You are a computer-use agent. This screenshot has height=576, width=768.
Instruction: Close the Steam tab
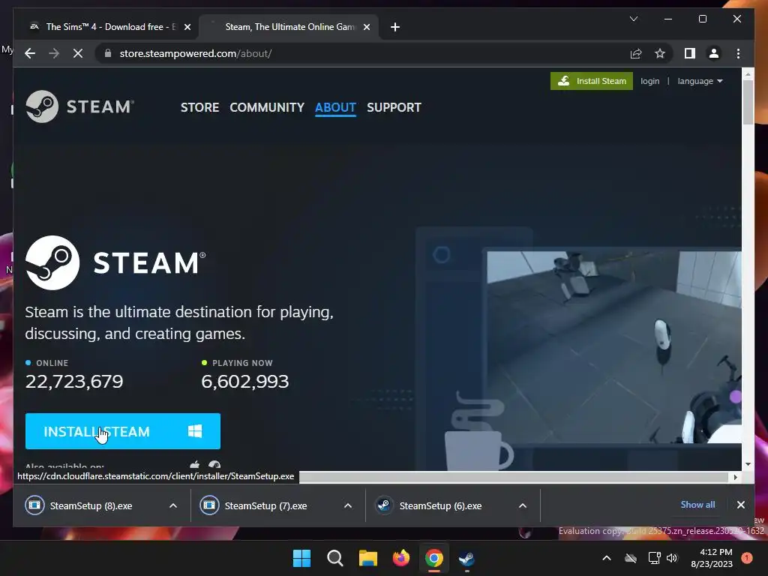tap(366, 27)
